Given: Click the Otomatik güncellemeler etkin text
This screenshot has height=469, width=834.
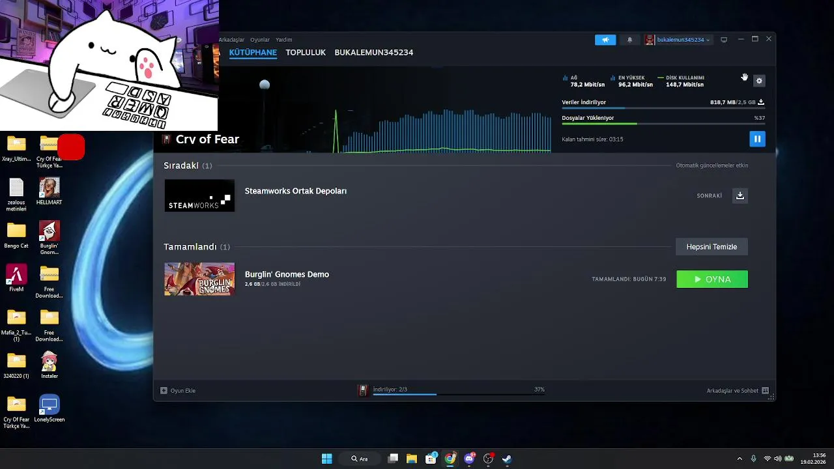Looking at the screenshot, I should point(712,165).
